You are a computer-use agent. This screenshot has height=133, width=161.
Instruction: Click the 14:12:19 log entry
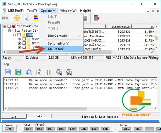(x=80, y=80)
